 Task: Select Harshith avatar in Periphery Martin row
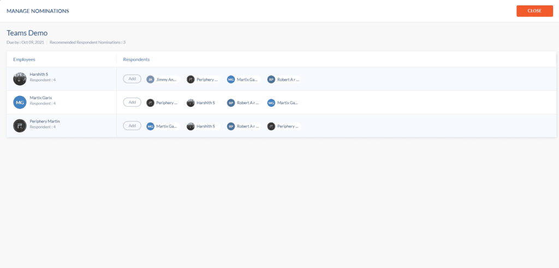pyautogui.click(x=191, y=126)
